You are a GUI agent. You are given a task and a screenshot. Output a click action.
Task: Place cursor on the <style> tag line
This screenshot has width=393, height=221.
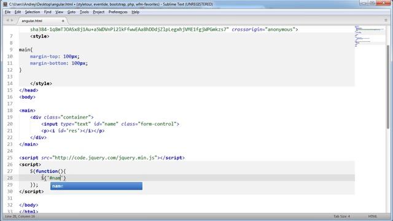point(39,36)
